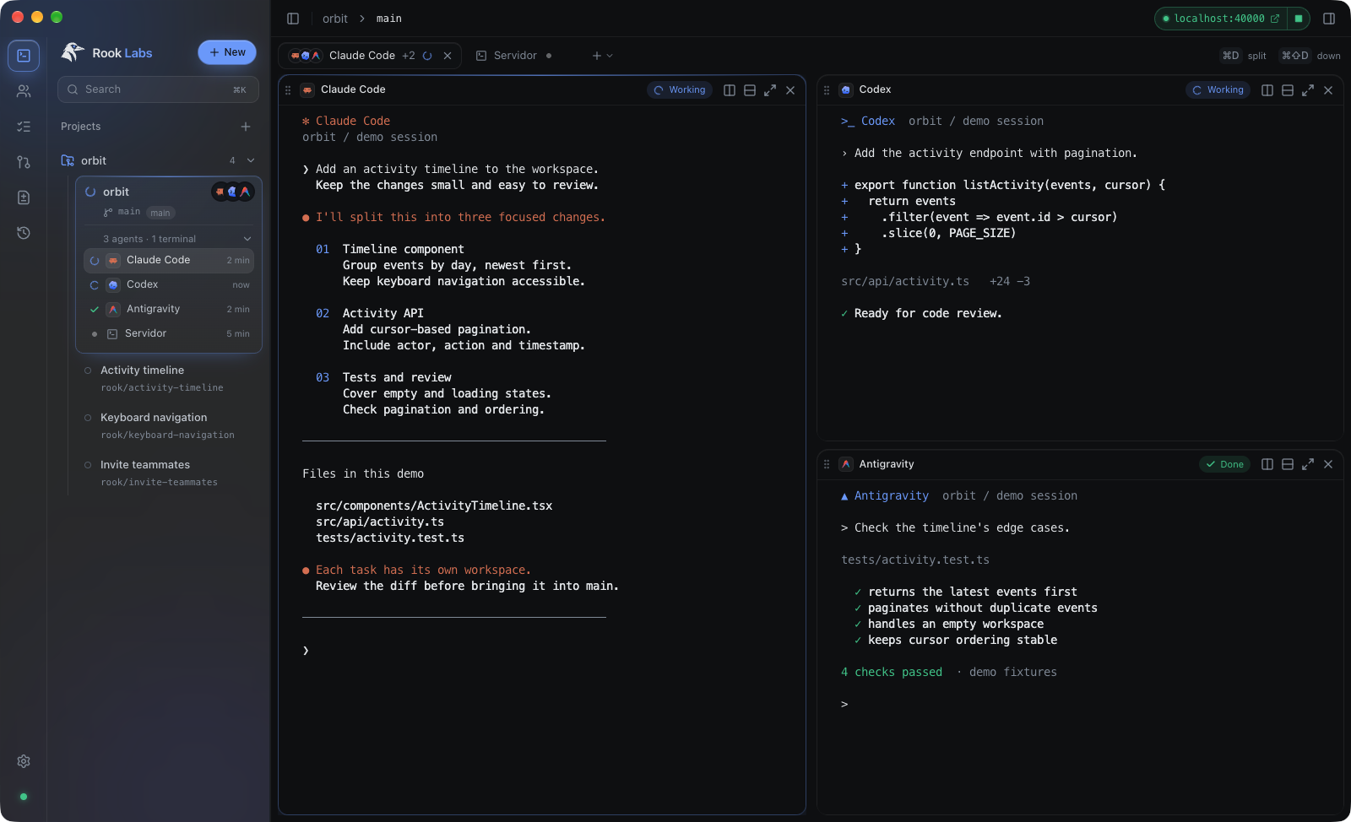Click the Working status in Codex pane
1351x822 pixels.
pyautogui.click(x=1218, y=90)
